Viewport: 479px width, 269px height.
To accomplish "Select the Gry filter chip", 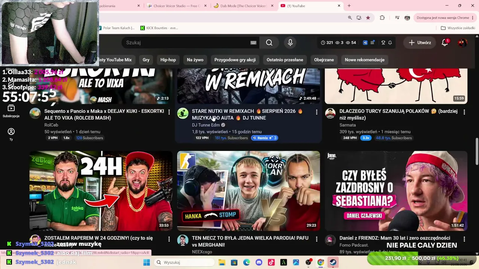I will (146, 60).
